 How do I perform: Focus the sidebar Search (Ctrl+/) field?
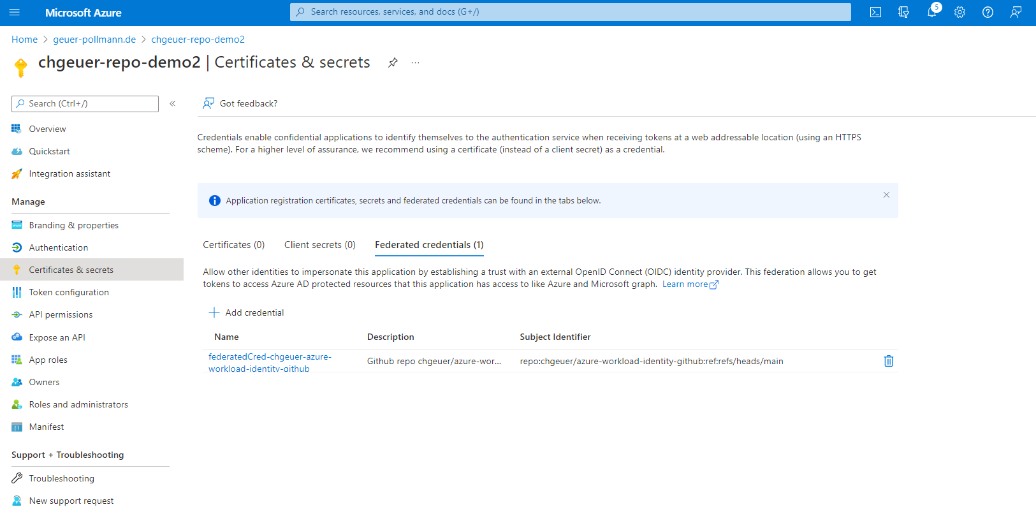pyautogui.click(x=85, y=104)
